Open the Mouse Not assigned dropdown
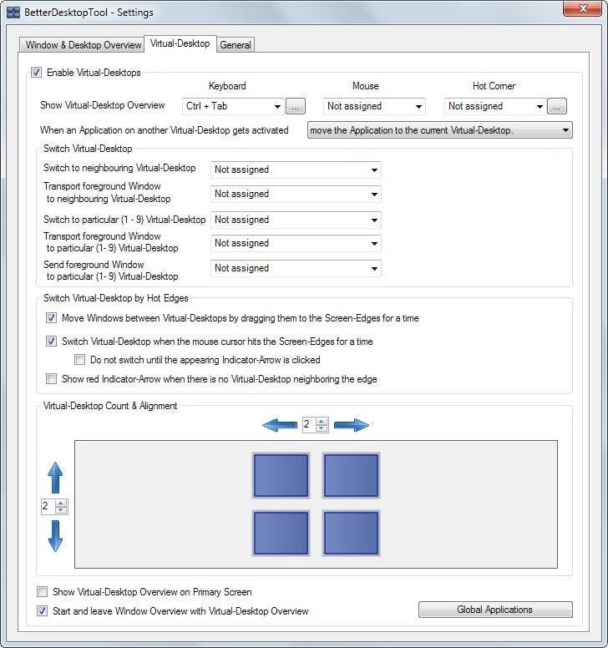 click(374, 106)
